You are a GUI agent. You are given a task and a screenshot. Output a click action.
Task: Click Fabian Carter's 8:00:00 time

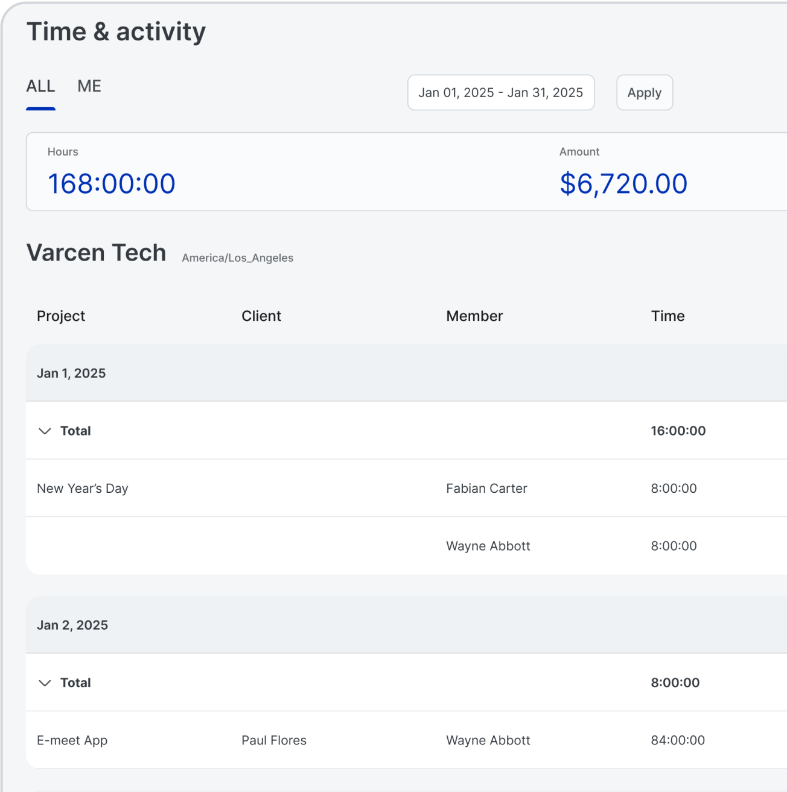pyautogui.click(x=674, y=489)
